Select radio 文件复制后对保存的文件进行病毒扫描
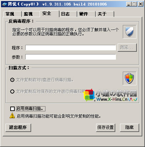Image resolution: width=145 pixels, height=147 pixels. tap(12, 91)
